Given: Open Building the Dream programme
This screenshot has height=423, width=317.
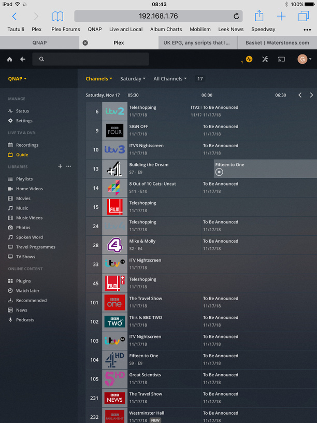Looking at the screenshot, I should pos(170,168).
